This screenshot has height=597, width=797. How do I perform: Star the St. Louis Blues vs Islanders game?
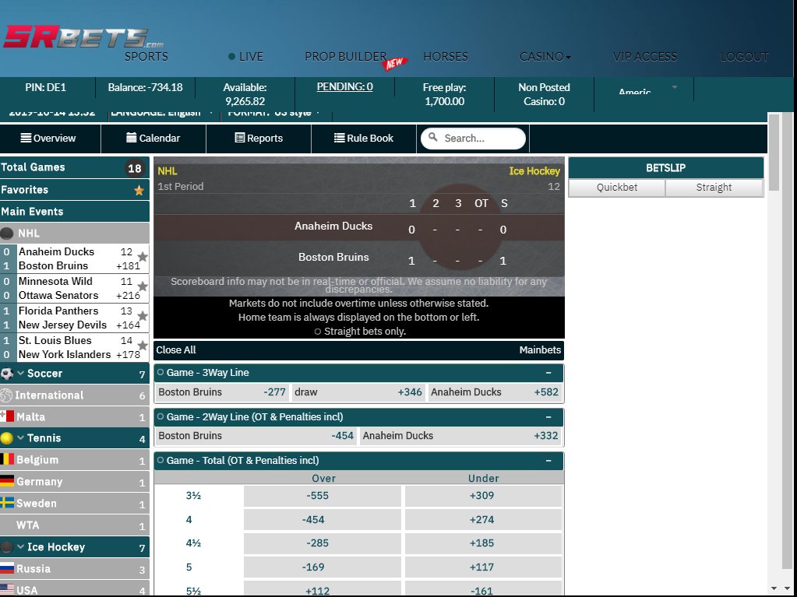click(143, 346)
